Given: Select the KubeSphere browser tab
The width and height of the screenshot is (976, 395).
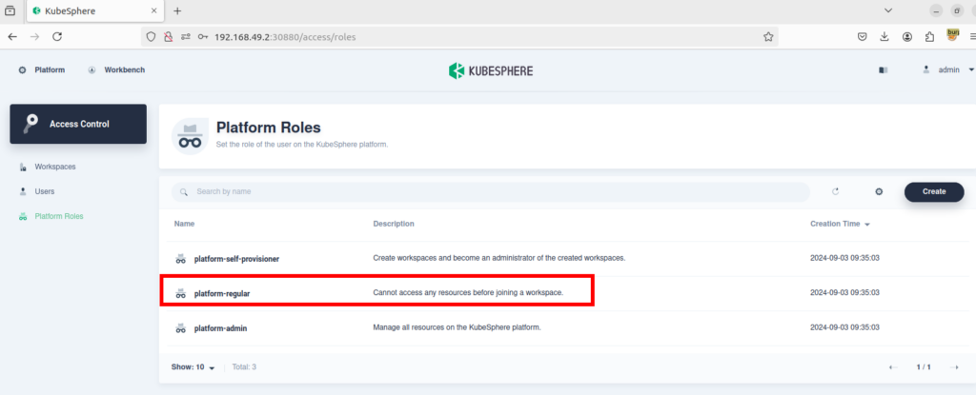Looking at the screenshot, I should (96, 10).
